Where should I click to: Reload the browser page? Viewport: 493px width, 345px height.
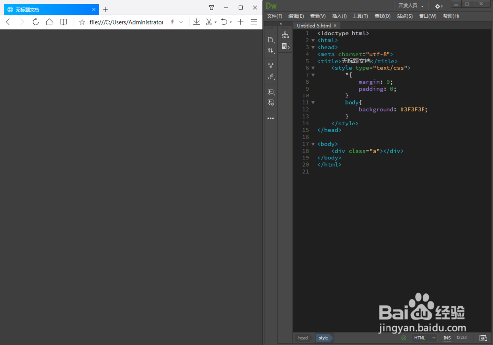click(35, 22)
